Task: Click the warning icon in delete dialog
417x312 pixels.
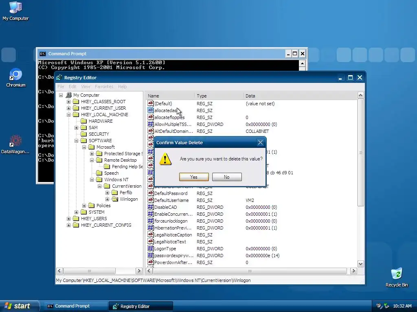Action: click(165, 159)
